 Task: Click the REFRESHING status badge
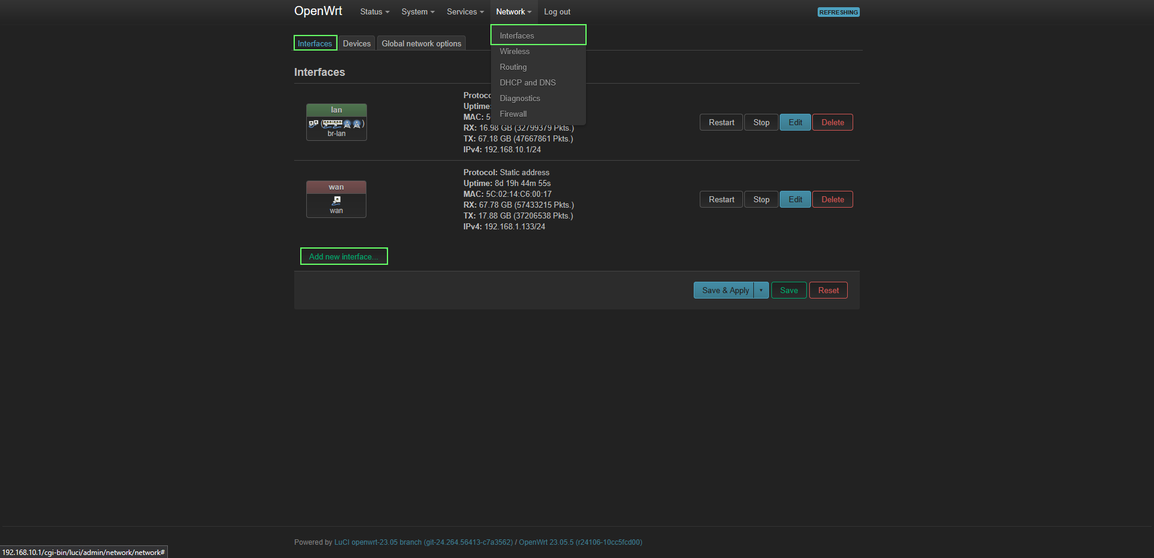pos(838,12)
